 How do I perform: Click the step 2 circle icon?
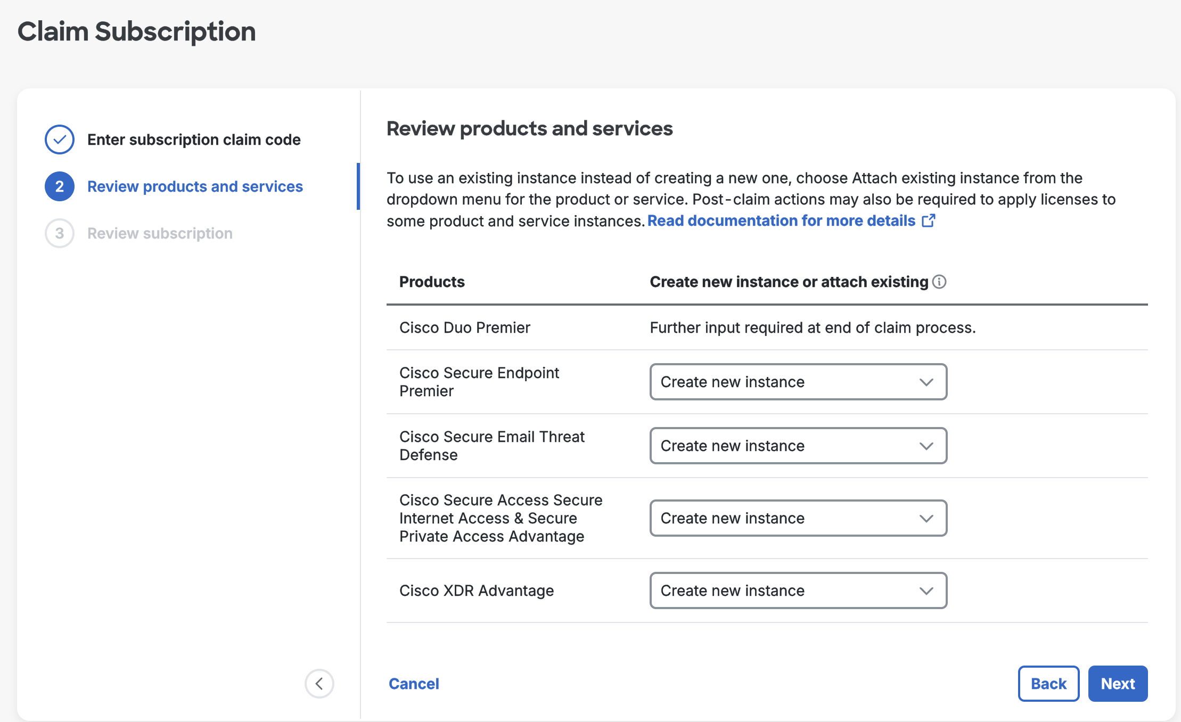(x=60, y=186)
